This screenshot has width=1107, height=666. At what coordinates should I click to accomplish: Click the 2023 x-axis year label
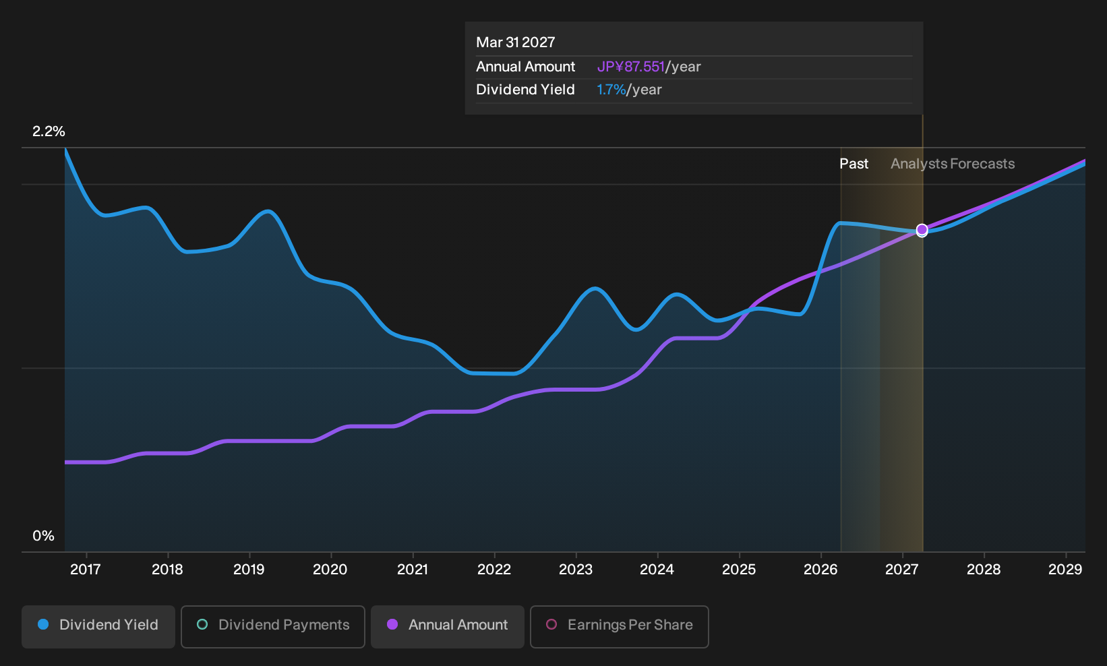tap(576, 570)
